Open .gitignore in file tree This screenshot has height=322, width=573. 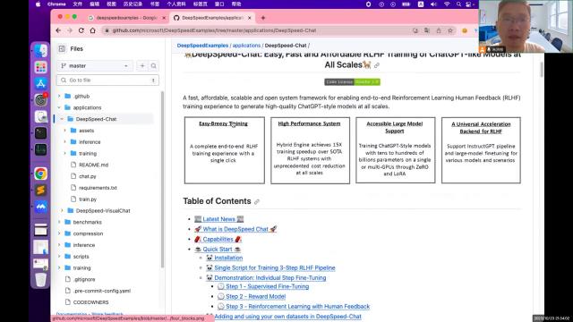pos(84,279)
